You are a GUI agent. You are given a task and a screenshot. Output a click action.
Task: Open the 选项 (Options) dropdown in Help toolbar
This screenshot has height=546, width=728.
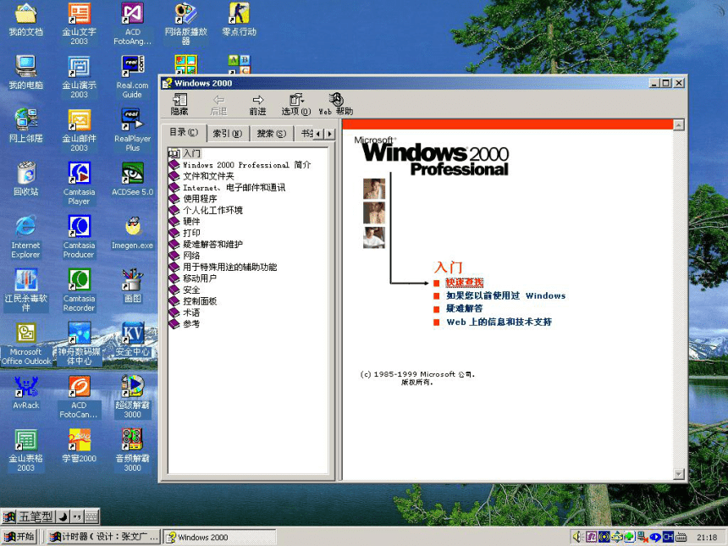tap(296, 104)
